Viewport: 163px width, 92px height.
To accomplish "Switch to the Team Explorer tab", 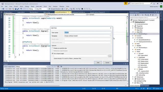I will point(145,86).
